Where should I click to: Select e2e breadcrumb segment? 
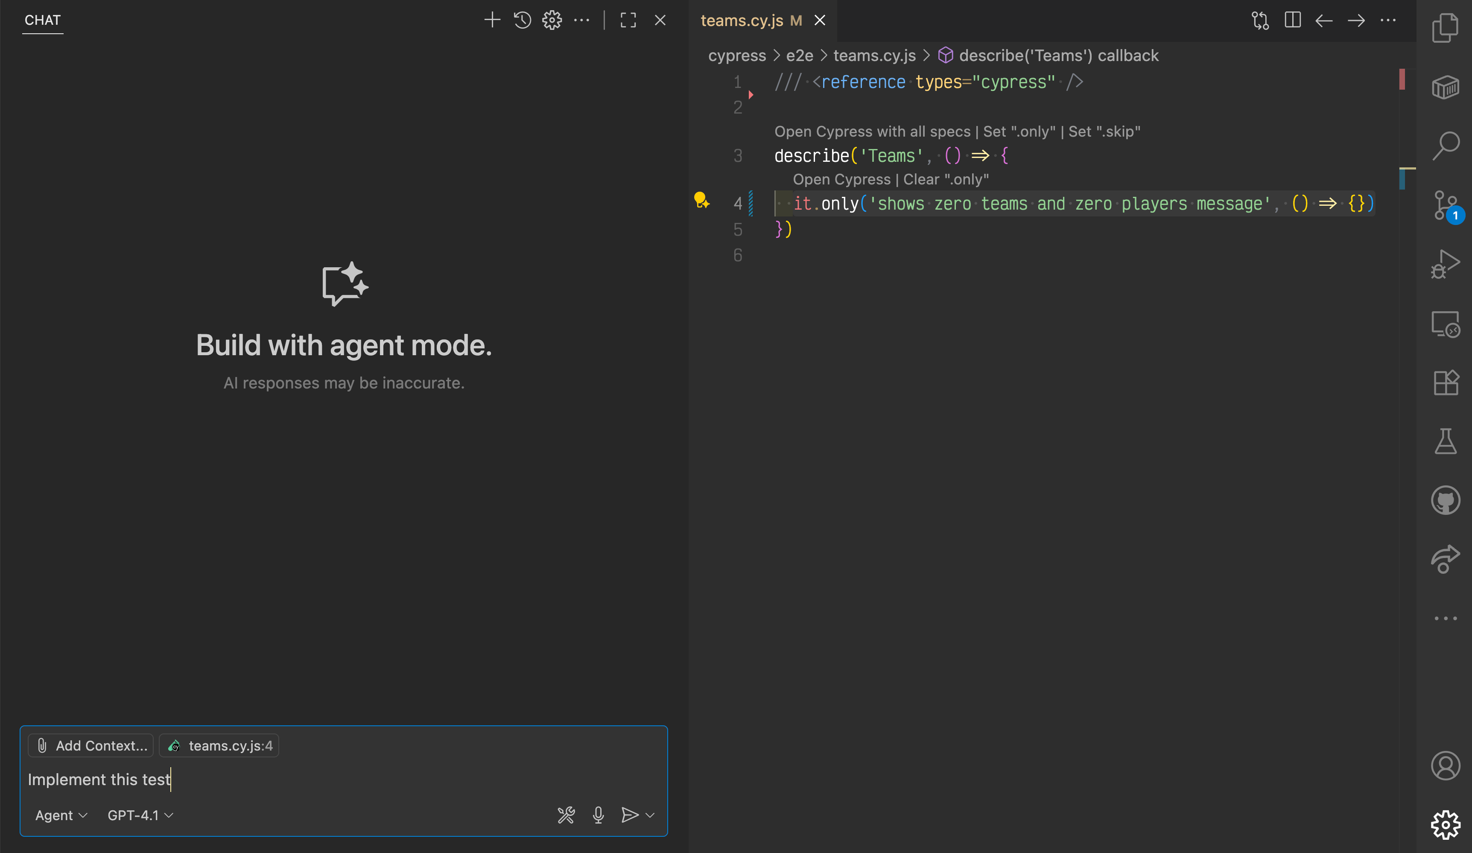[x=799, y=56]
